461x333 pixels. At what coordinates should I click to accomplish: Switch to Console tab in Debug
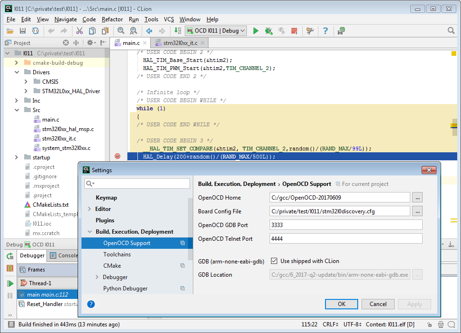pos(63,255)
